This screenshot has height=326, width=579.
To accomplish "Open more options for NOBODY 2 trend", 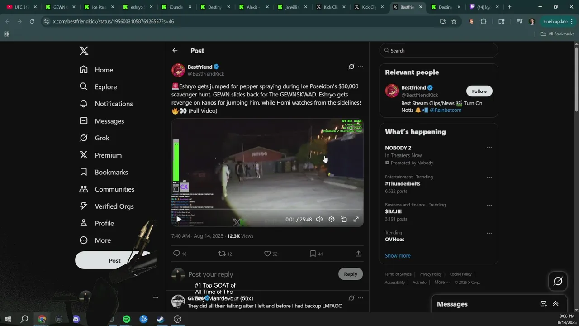I will pyautogui.click(x=489, y=148).
